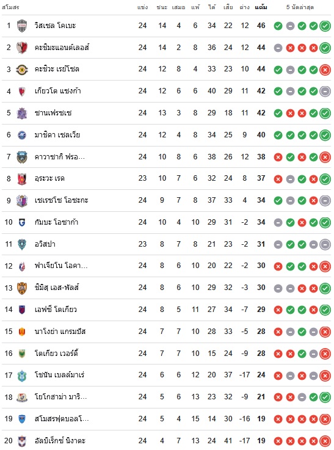Open the team page for โตเกียว เวอร์ดี้
The height and width of the screenshot is (450, 334).
point(56,354)
